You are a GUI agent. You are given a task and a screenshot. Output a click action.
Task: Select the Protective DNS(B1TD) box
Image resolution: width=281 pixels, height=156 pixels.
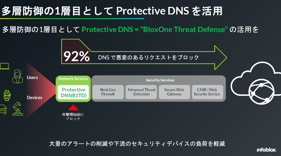click(x=73, y=92)
